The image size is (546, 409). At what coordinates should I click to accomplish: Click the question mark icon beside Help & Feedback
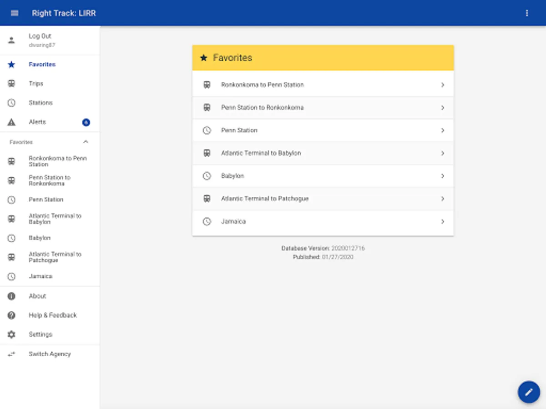11,315
